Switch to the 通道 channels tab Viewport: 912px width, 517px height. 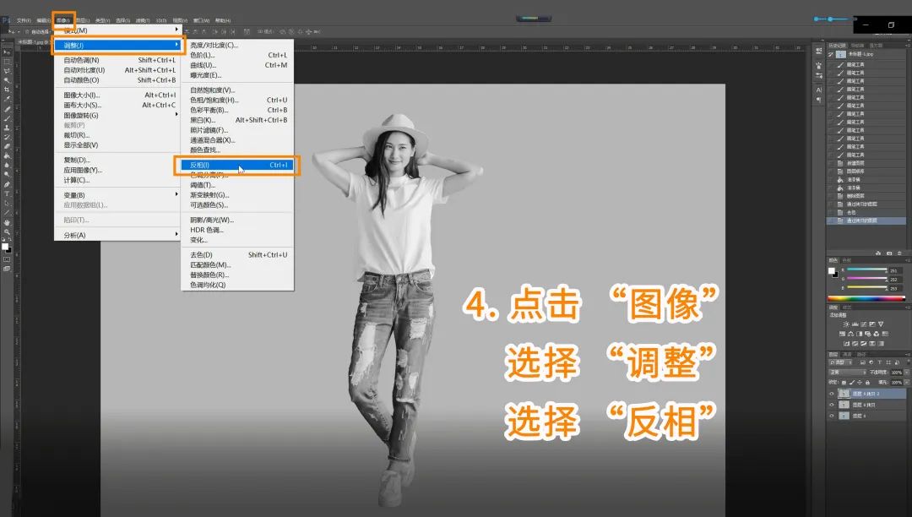click(x=847, y=354)
